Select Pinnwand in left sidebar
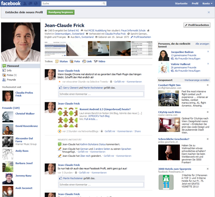This screenshot has height=197, width=215. point(21,66)
